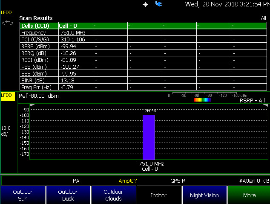This screenshot has width=270, height=204.
Task: Click the -99.94 label above the bar
Action: point(150,111)
